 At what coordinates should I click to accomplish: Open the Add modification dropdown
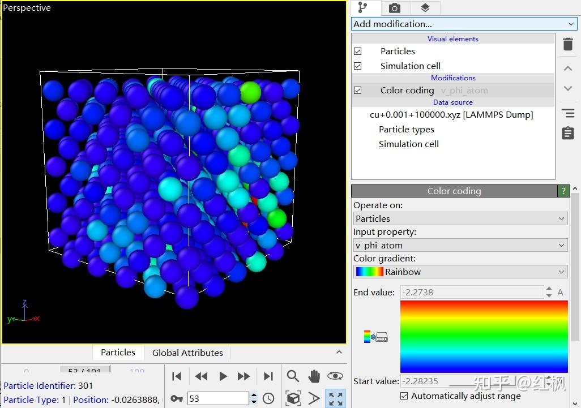coord(464,24)
